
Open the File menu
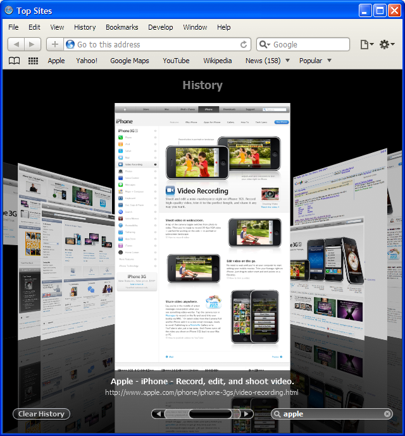[x=13, y=27]
